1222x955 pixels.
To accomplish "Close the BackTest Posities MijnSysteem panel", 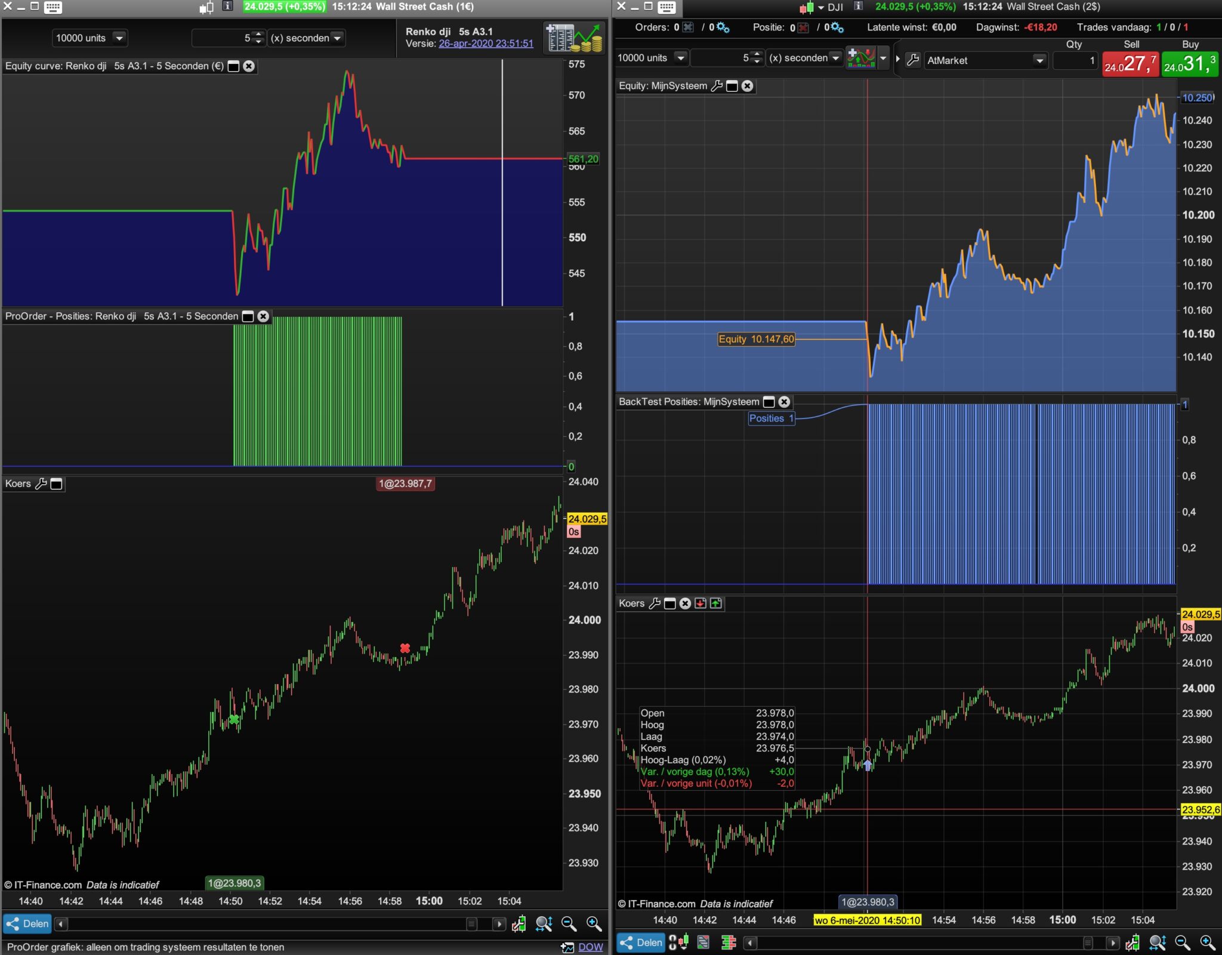I will point(785,402).
